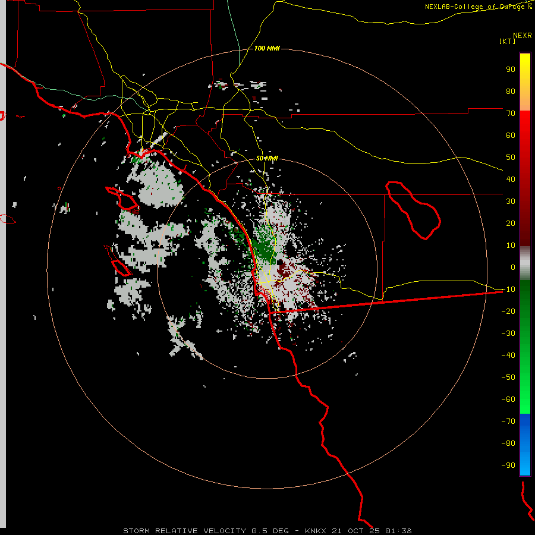
Task: Click the 100 NMI range ring label
Action: point(267,48)
